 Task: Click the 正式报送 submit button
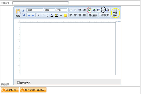10,90
